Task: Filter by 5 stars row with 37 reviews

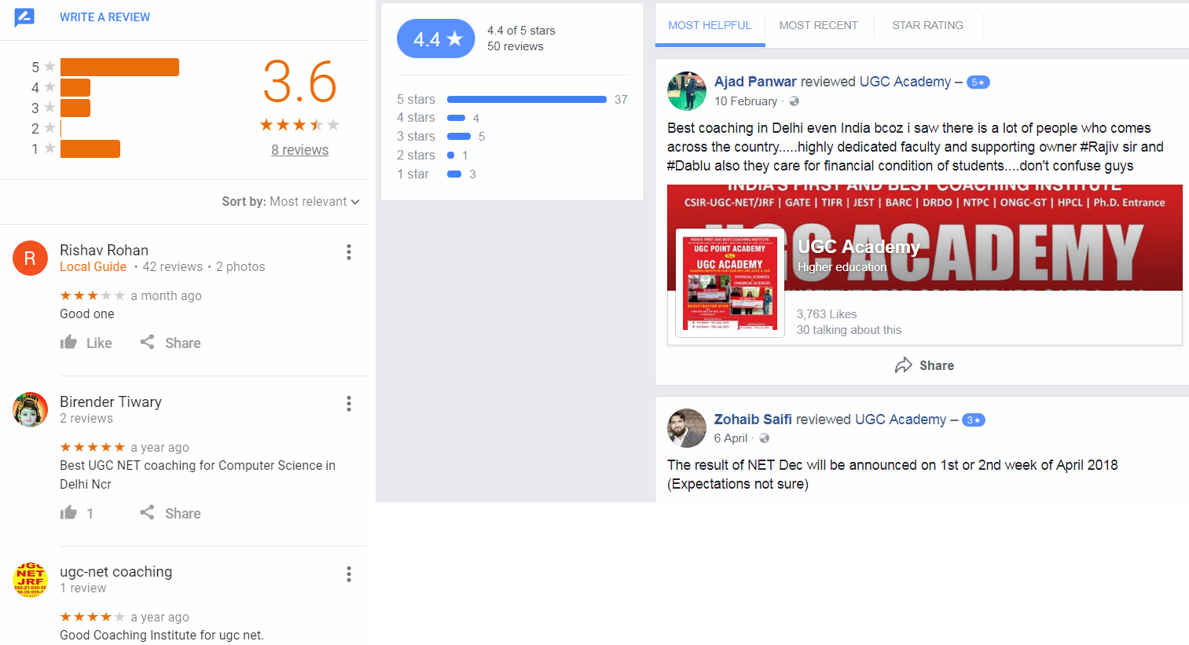Action: point(512,100)
